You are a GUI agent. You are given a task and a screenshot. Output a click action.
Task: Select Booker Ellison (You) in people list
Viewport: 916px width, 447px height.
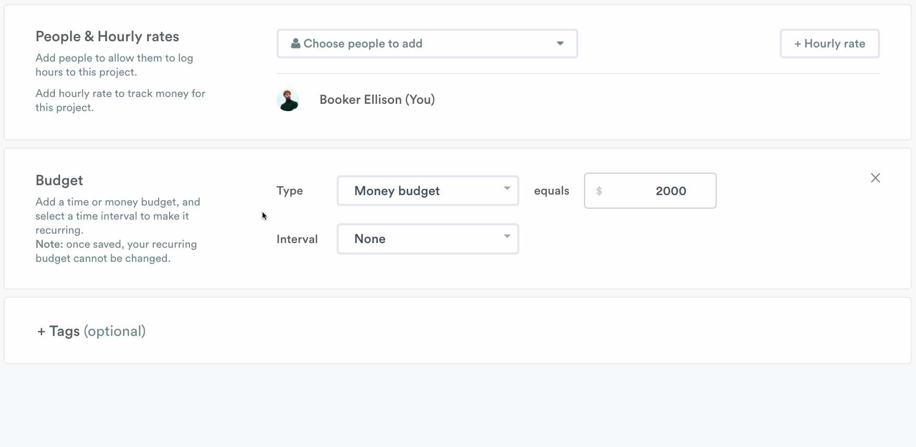click(377, 99)
